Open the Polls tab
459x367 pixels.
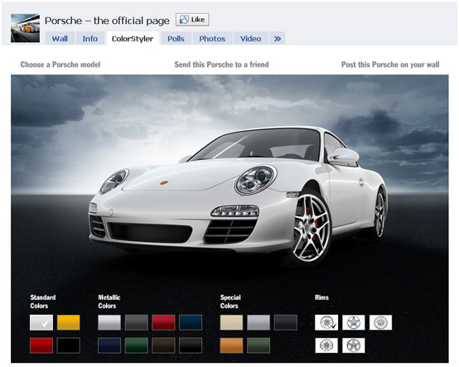[x=176, y=39]
